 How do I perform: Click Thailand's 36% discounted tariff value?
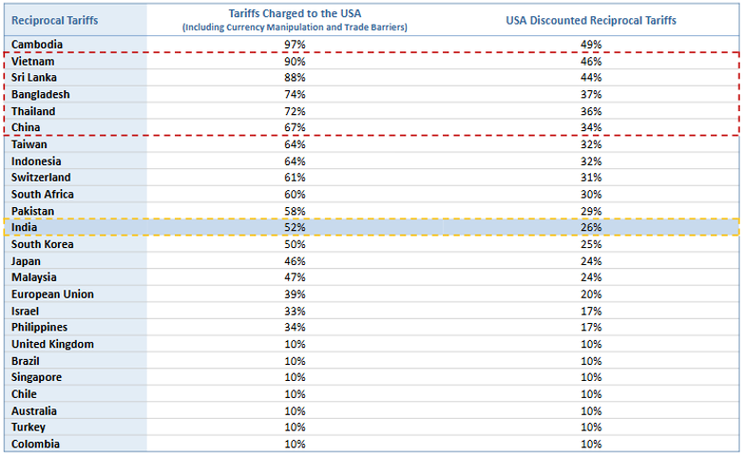[x=591, y=111]
